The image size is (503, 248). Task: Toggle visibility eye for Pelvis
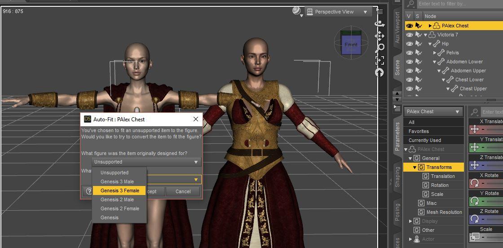pyautogui.click(x=409, y=53)
